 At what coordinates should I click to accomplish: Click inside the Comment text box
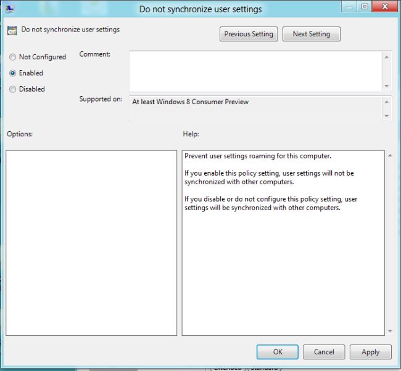255,71
